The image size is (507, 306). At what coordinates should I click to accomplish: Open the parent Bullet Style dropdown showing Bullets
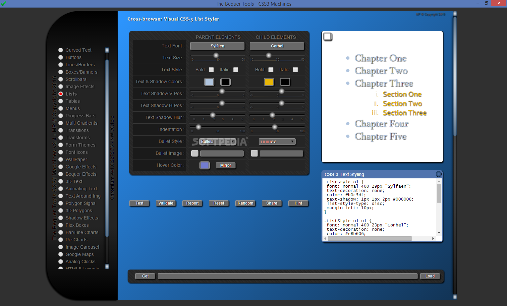[218, 142]
